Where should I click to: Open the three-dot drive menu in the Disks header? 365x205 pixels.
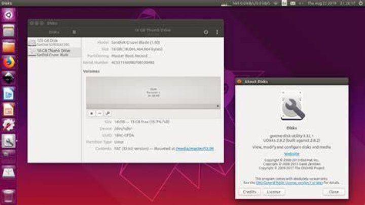tap(217, 32)
